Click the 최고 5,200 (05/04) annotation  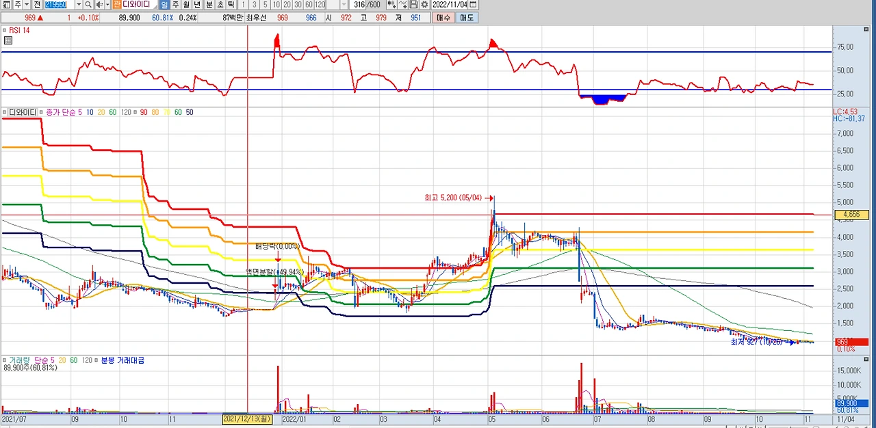tap(452, 198)
